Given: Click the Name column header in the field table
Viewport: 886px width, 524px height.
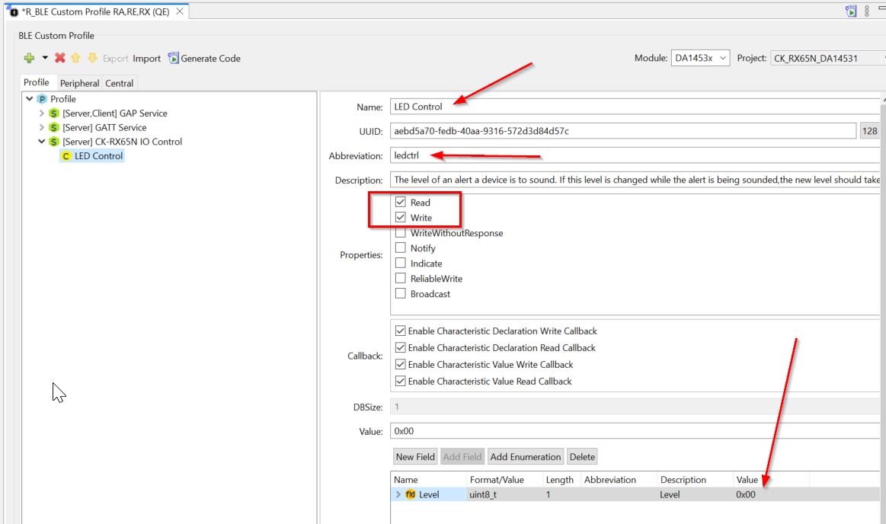Looking at the screenshot, I should click(406, 479).
